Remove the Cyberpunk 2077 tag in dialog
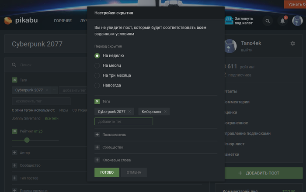The image size is (306, 192). point(129,112)
